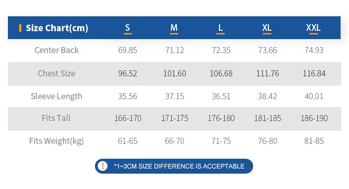Select the 73.66 center back value

pos(267,50)
